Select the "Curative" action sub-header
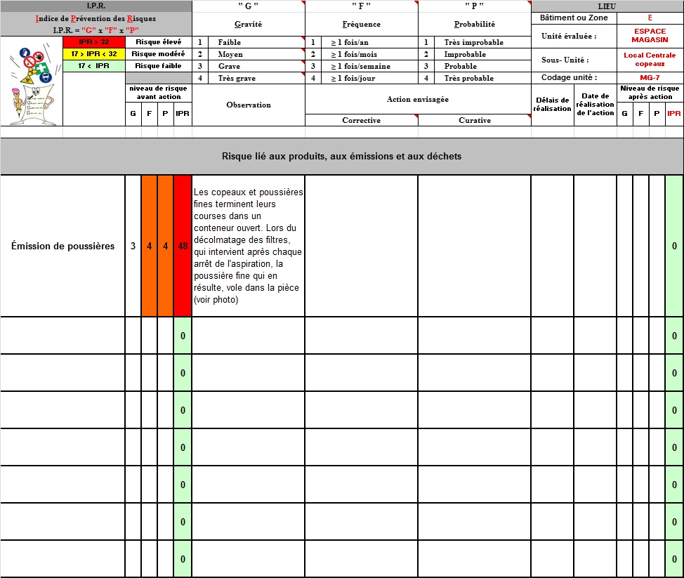 pyautogui.click(x=474, y=120)
